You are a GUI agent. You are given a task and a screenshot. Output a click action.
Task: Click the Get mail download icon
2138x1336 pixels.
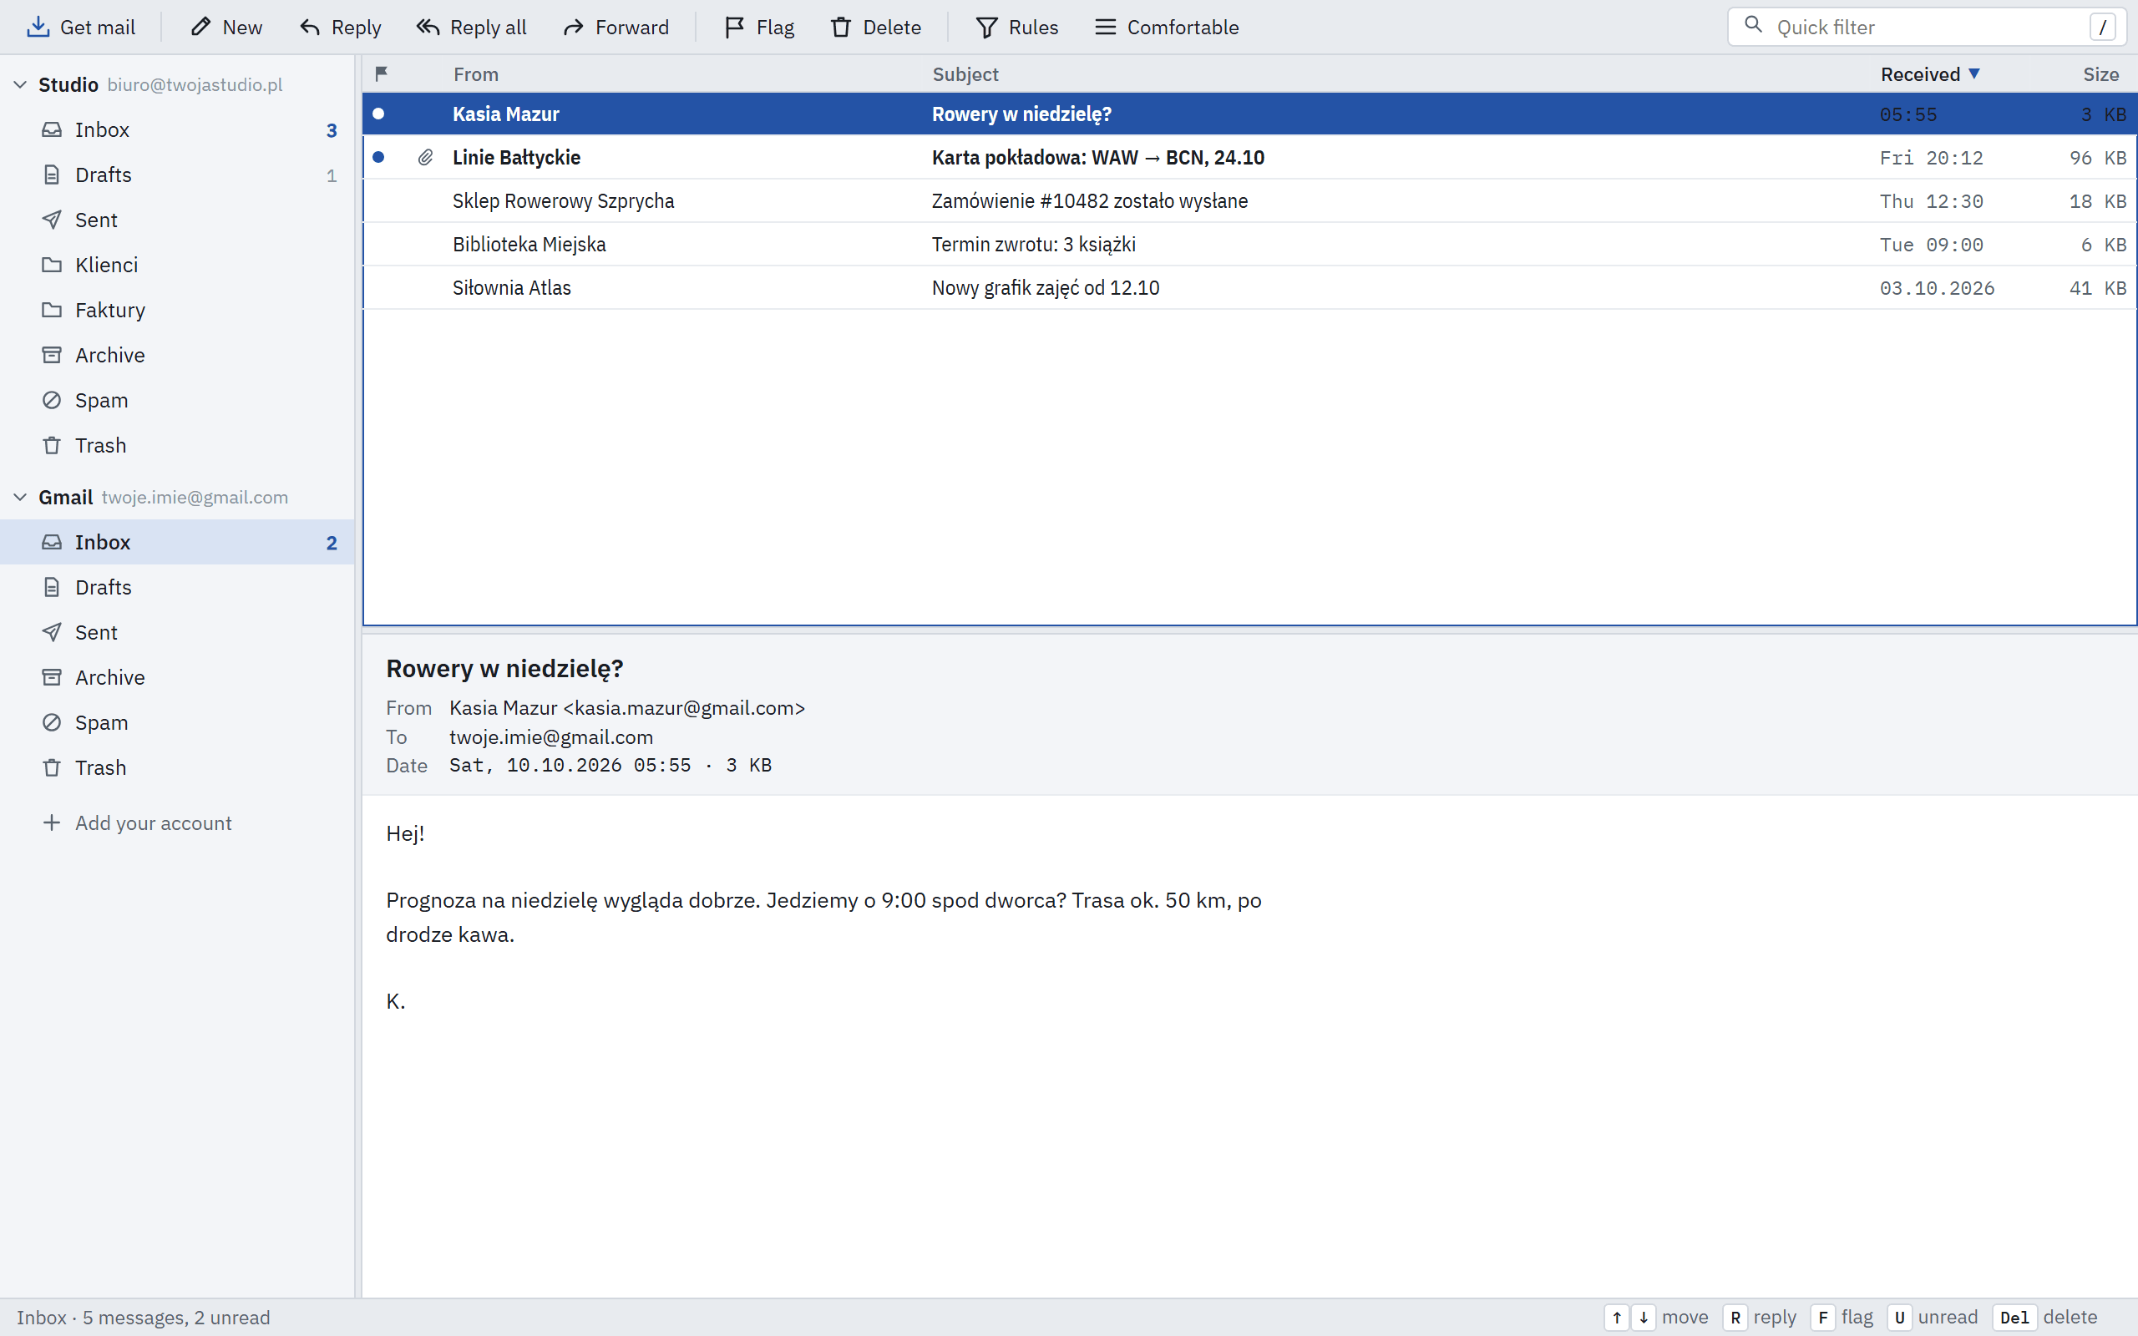point(38,28)
